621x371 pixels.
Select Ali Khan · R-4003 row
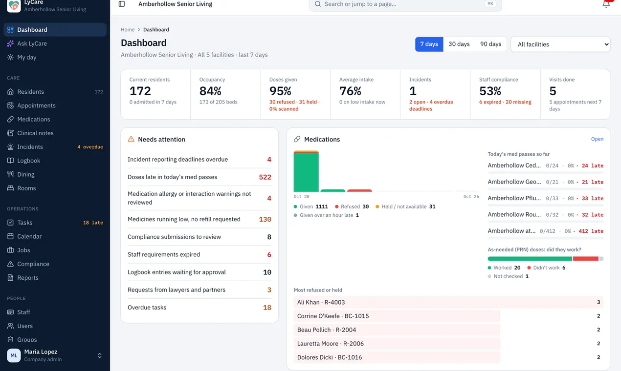pos(448,302)
